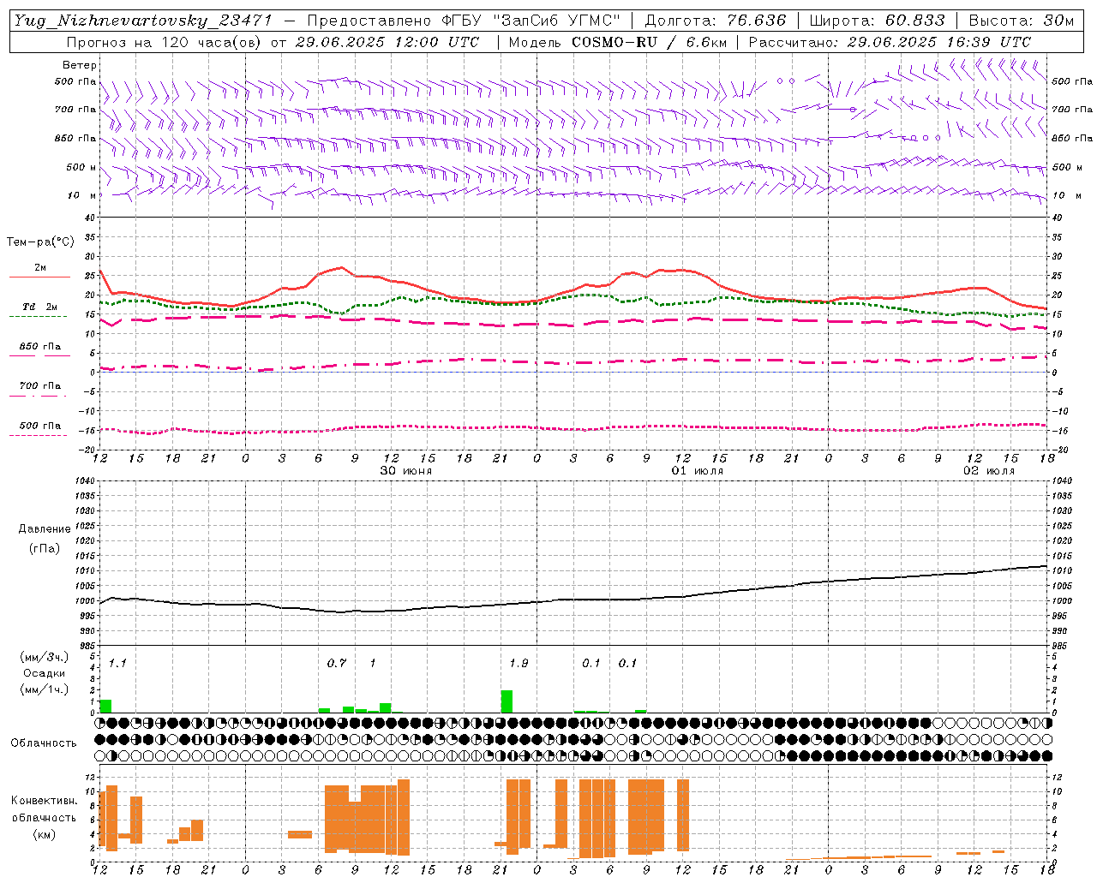This screenshot has height=877, width=1097.
Task: Select the Широта: 60.833 header field
Action: (878, 21)
